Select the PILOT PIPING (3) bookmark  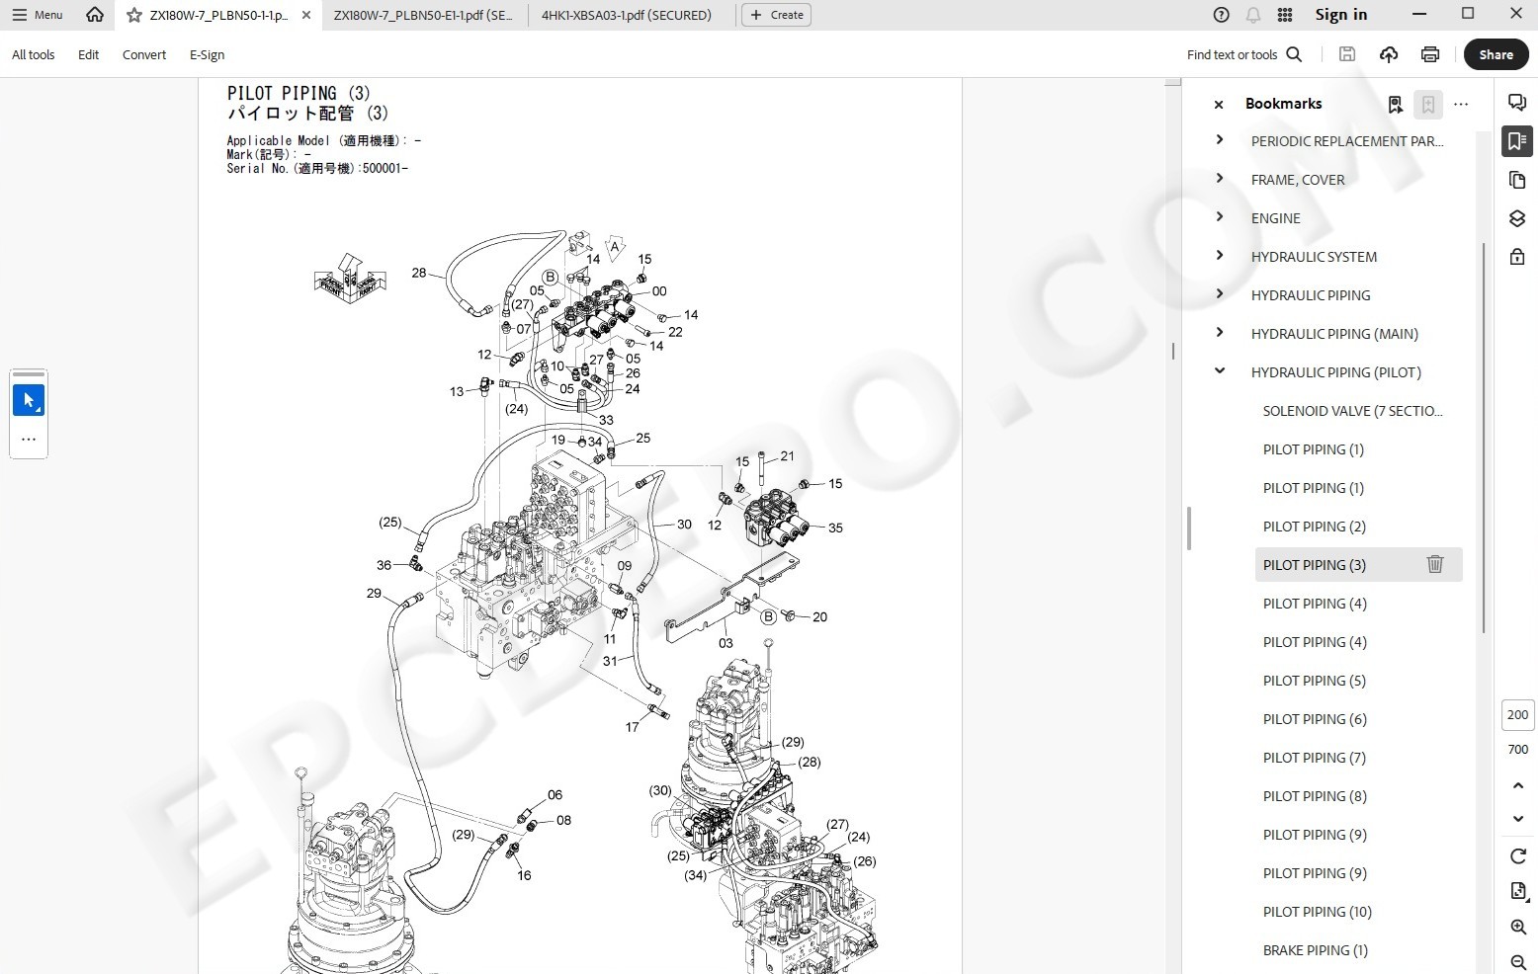click(1314, 565)
